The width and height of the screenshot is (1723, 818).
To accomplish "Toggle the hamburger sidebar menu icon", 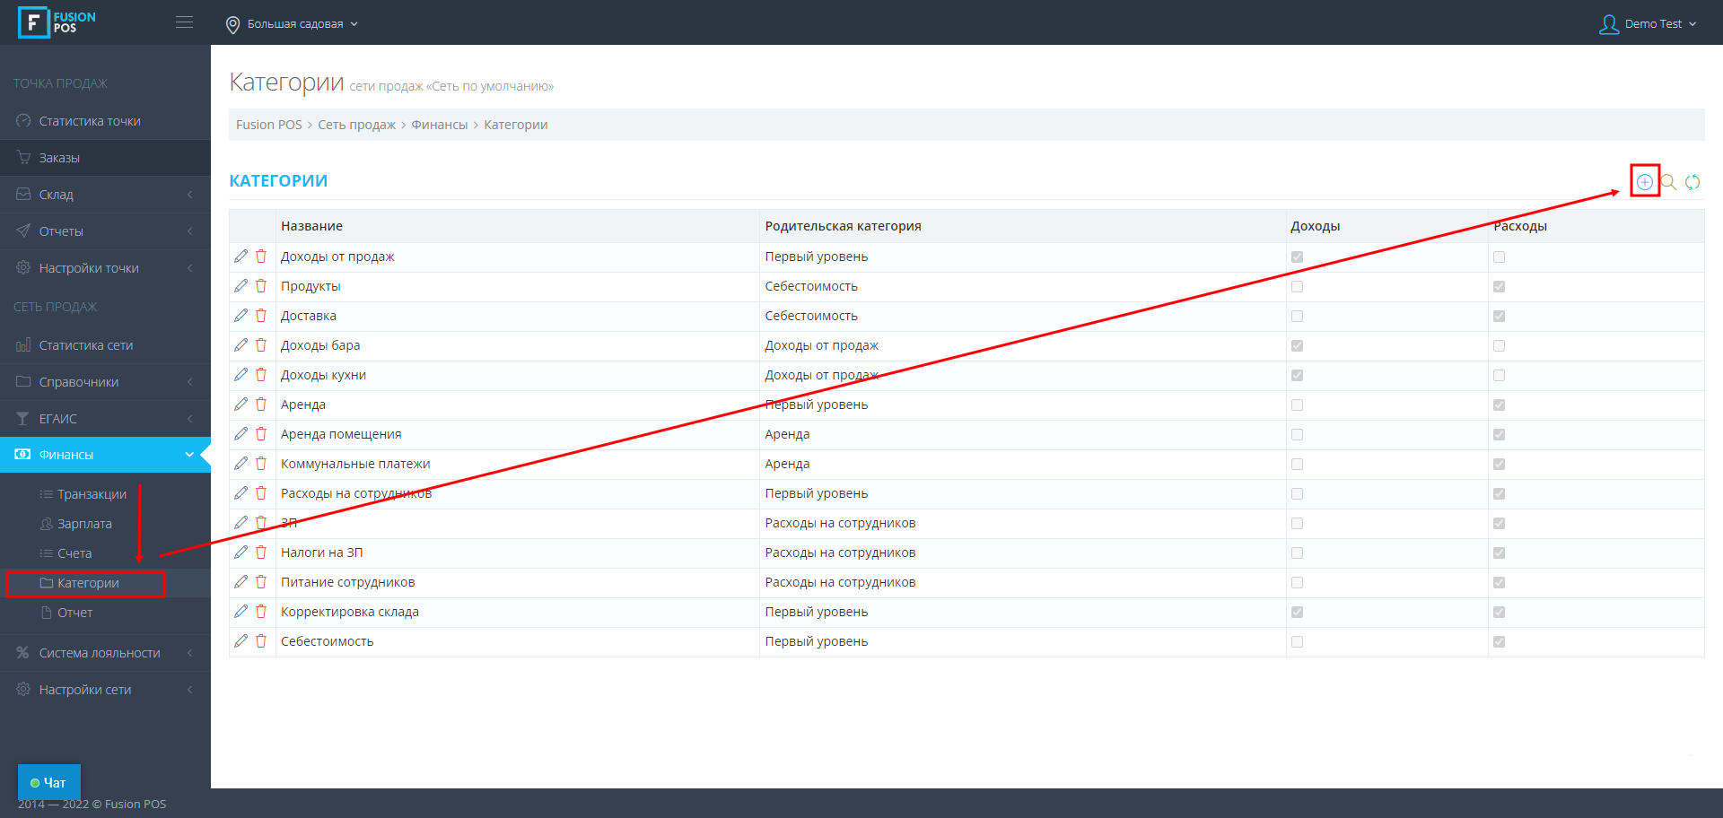I will [x=184, y=22].
